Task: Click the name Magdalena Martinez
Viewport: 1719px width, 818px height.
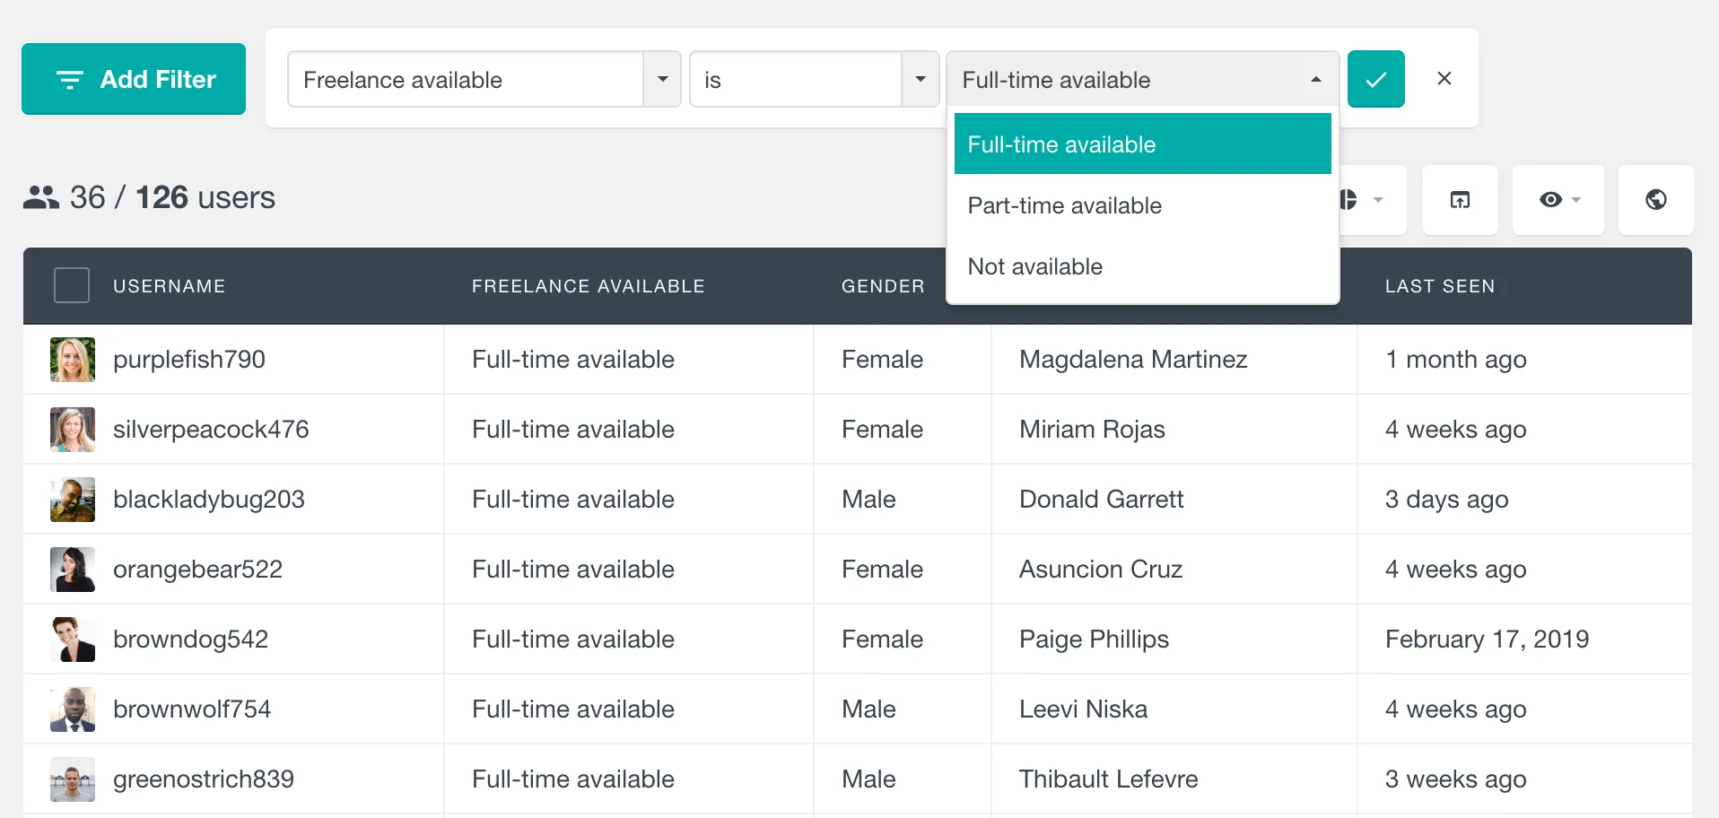Action: coord(1133,360)
